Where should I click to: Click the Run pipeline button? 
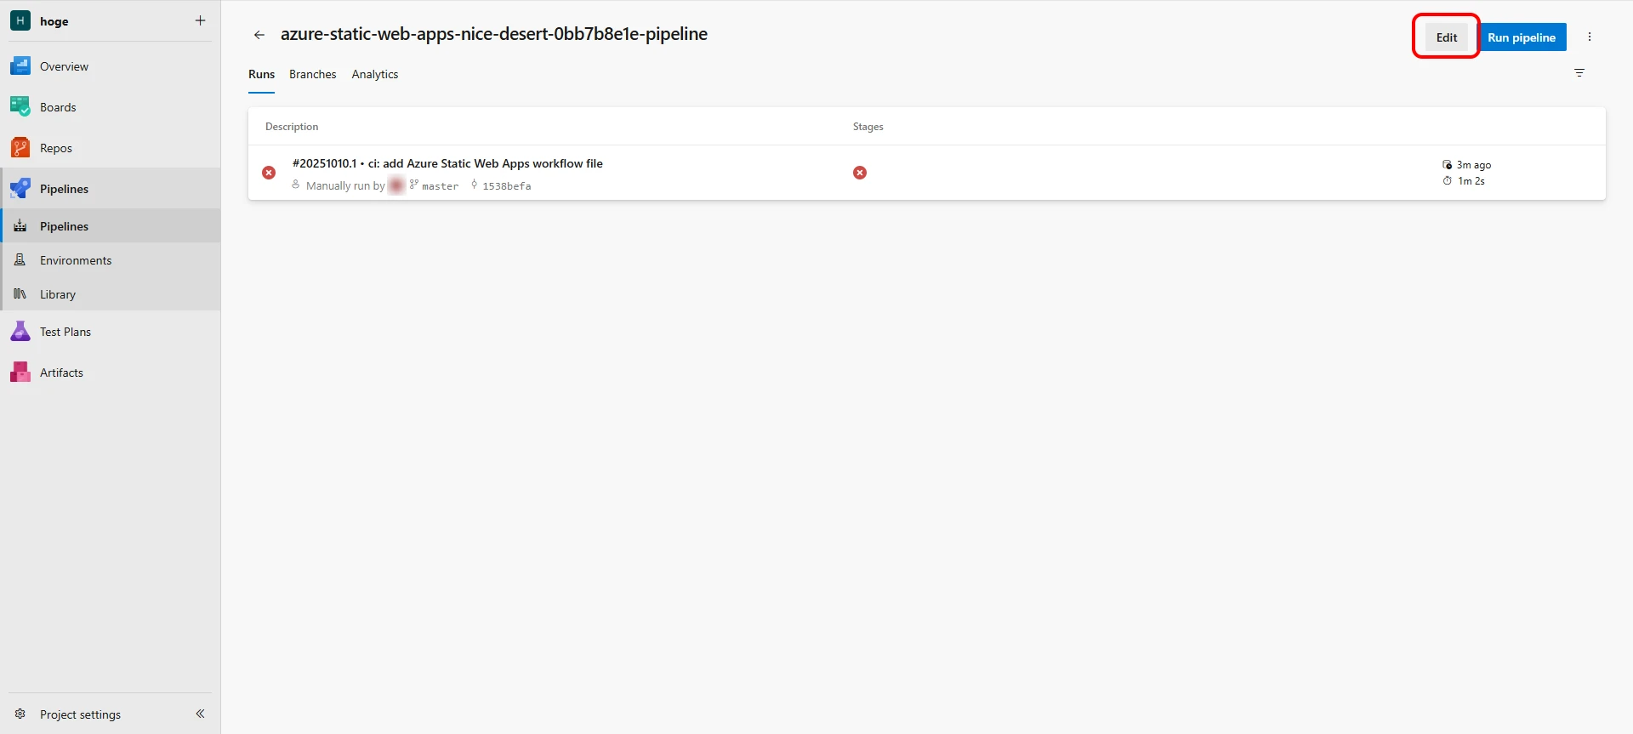point(1522,37)
